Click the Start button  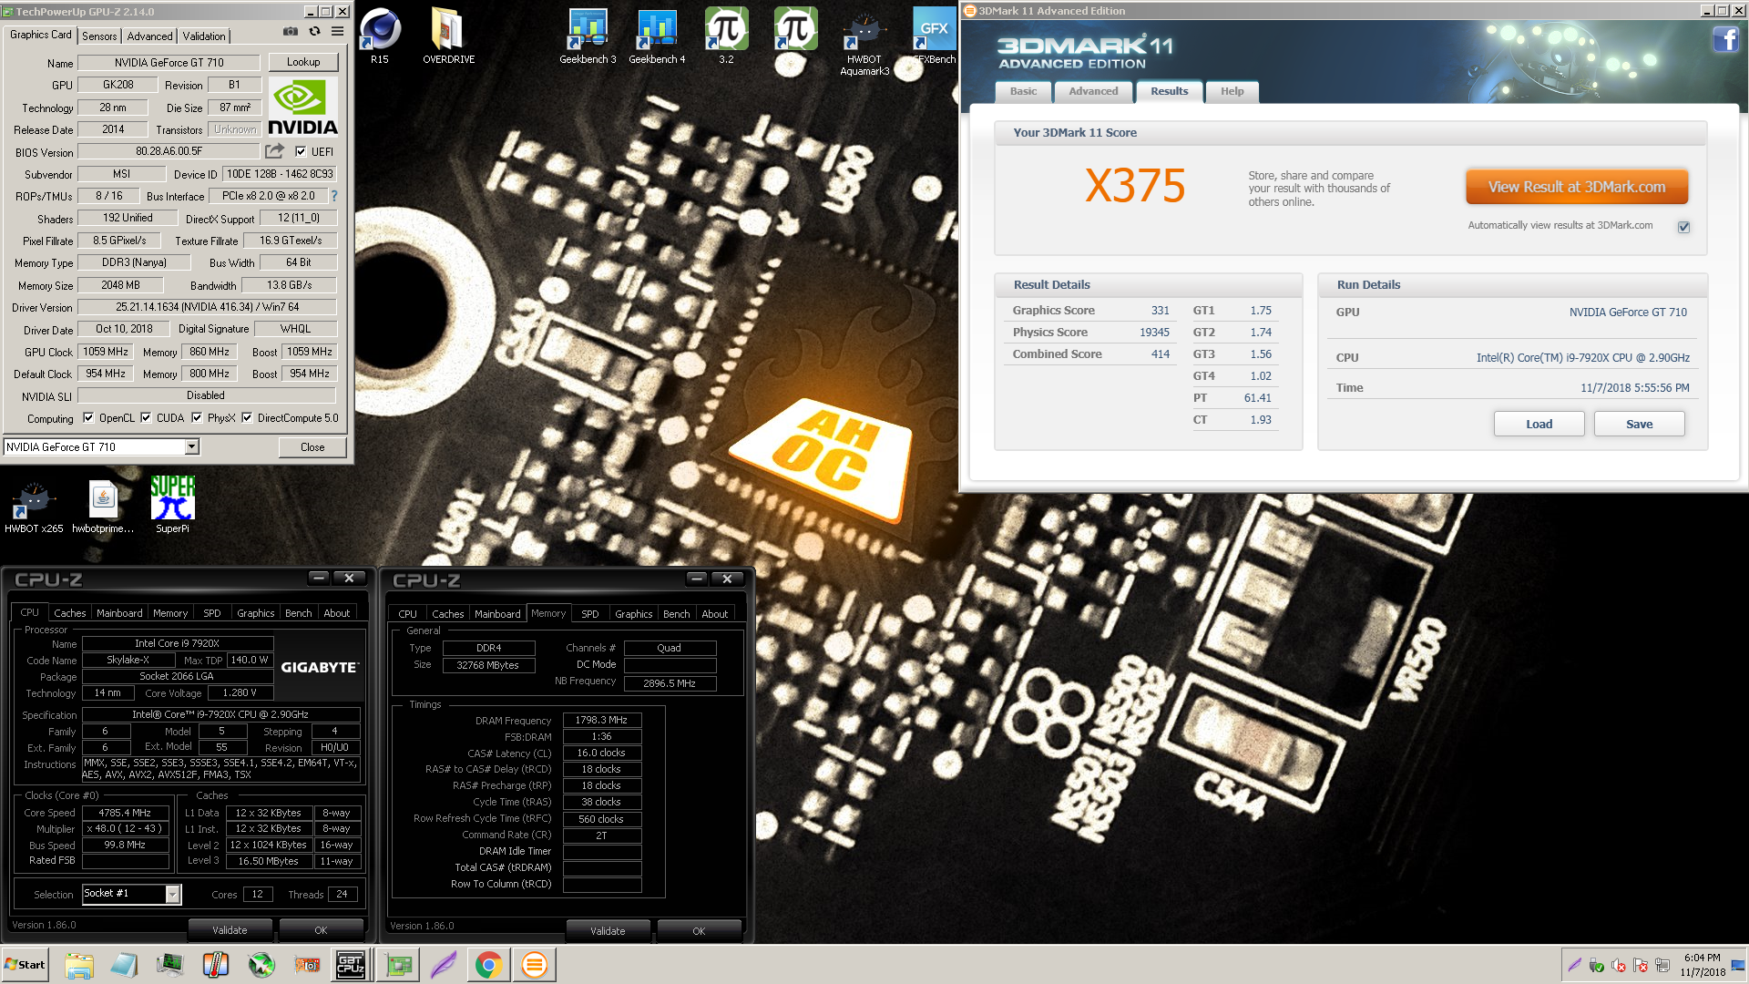coord(25,965)
